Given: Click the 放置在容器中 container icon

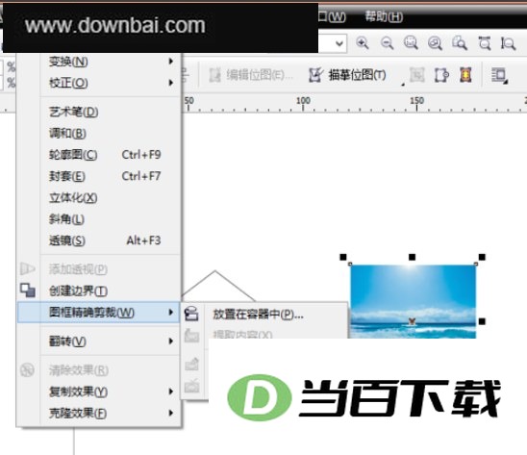Looking at the screenshot, I should [x=191, y=315].
